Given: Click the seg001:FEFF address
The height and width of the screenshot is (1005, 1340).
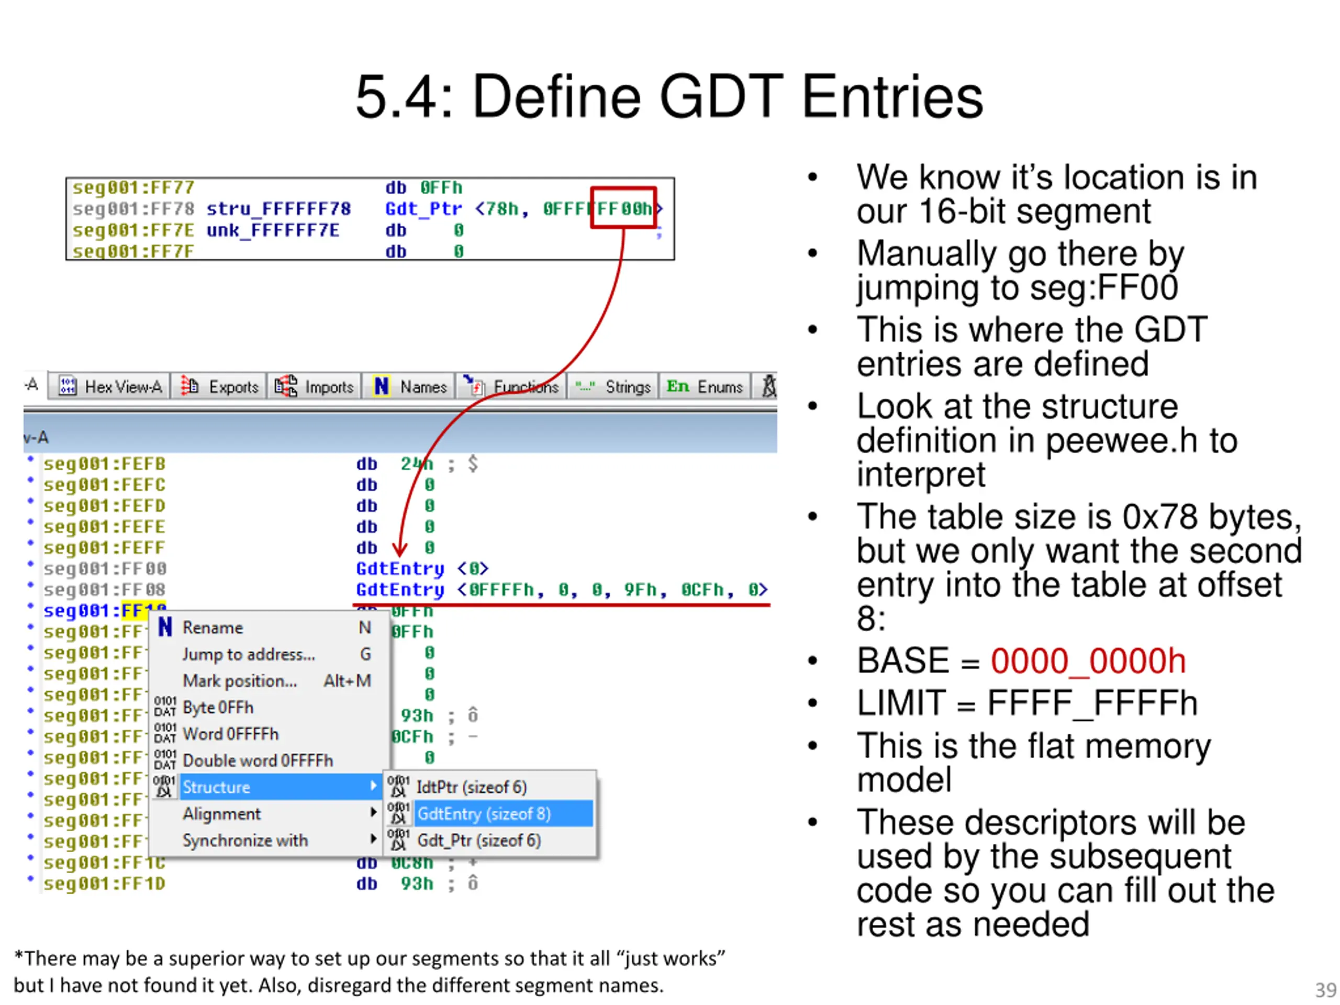Looking at the screenshot, I should (x=105, y=548).
